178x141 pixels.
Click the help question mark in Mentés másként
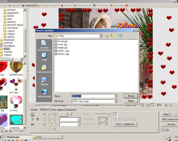click(x=134, y=31)
